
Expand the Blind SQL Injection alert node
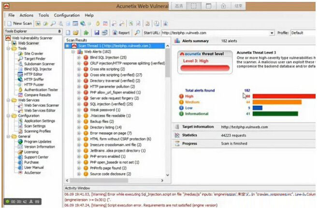click(x=79, y=57)
